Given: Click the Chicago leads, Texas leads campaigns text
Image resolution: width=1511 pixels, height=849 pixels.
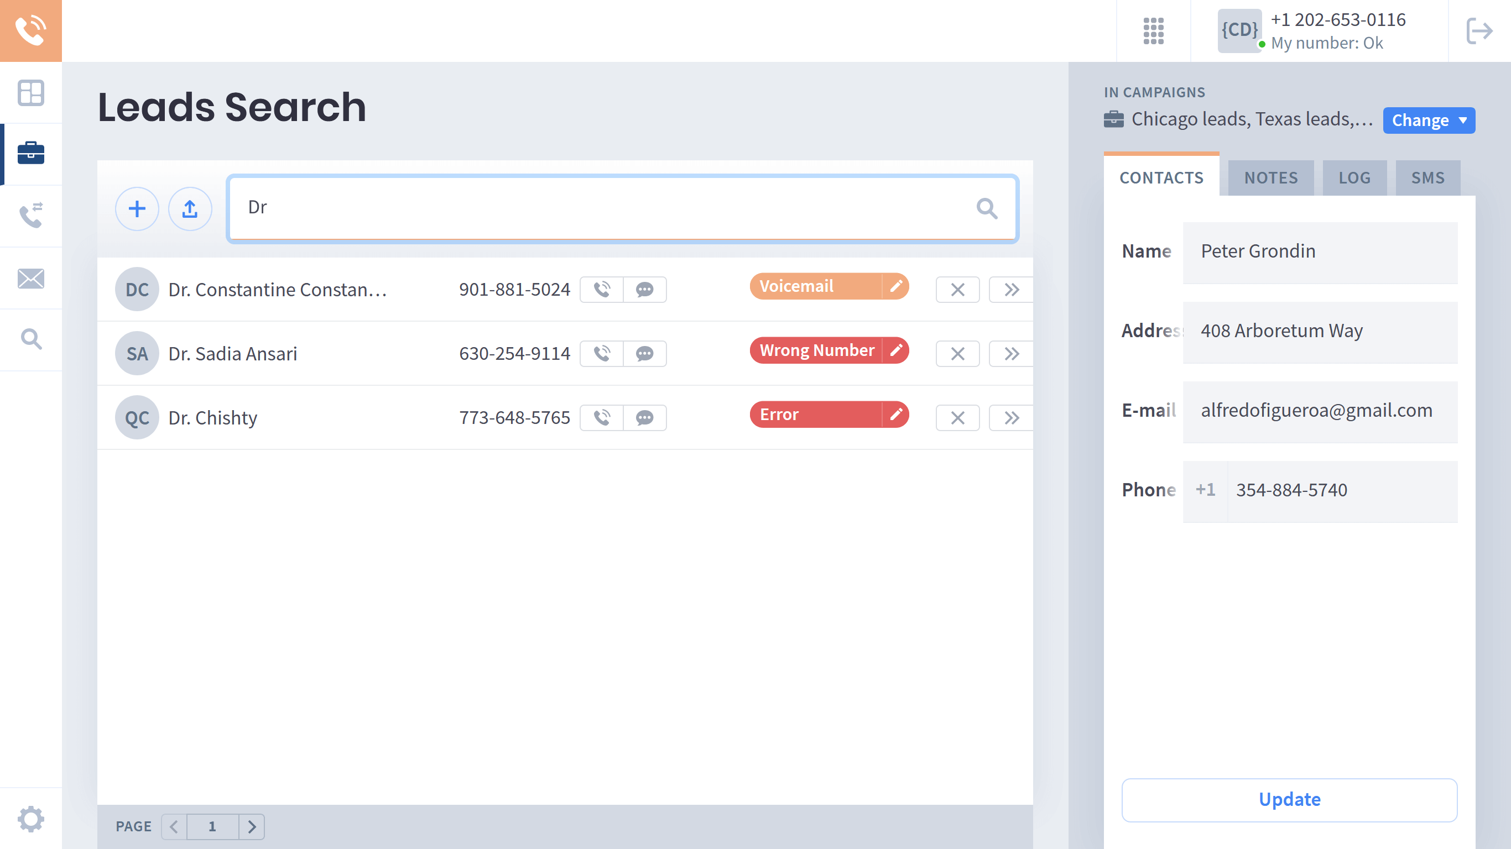Looking at the screenshot, I should point(1252,119).
